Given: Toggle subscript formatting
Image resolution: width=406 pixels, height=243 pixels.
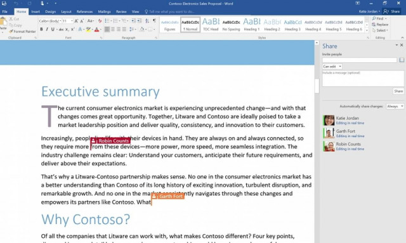Looking at the screenshot, I should (x=67, y=30).
